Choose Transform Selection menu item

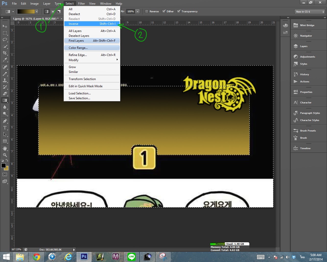point(92,79)
